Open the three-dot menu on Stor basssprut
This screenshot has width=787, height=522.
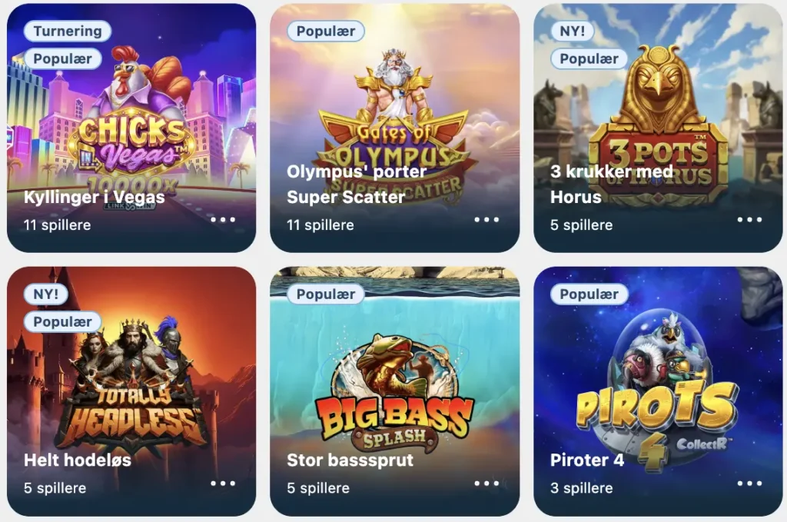point(486,484)
